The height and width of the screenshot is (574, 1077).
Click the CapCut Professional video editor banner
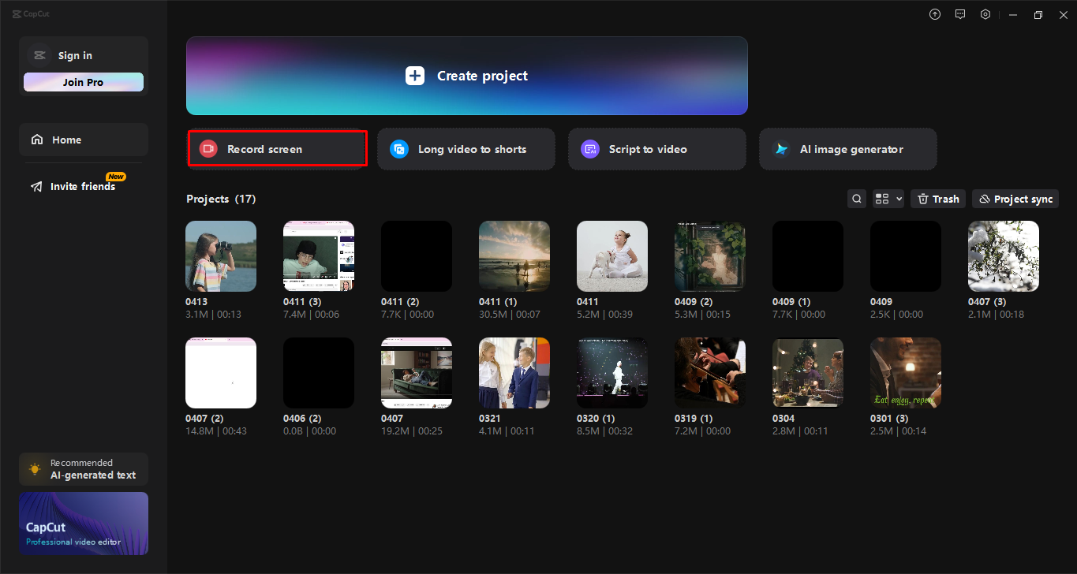(x=84, y=524)
